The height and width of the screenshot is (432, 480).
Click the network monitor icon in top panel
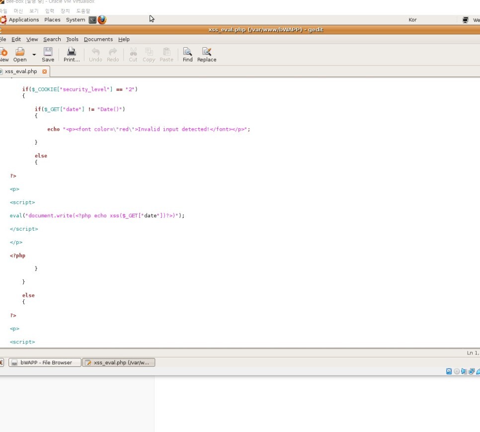[x=465, y=20]
